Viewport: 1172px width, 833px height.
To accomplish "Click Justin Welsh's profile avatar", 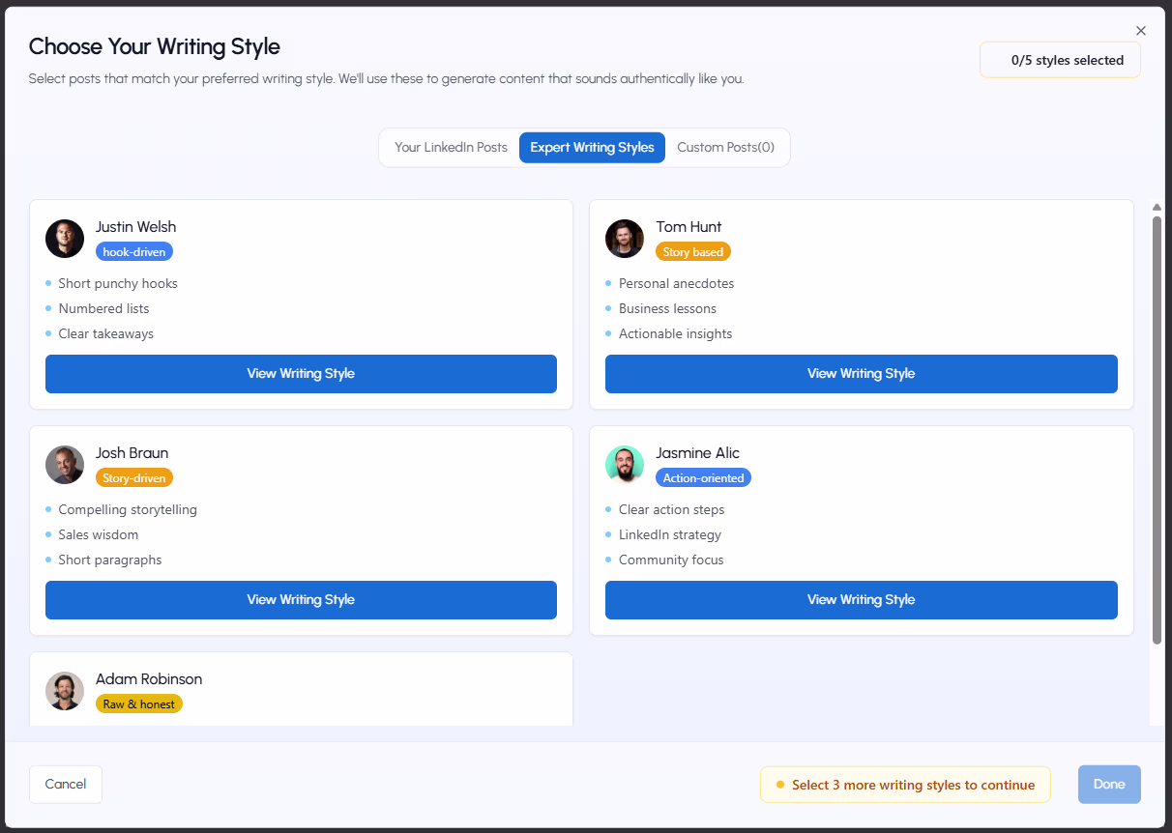I will coord(64,238).
